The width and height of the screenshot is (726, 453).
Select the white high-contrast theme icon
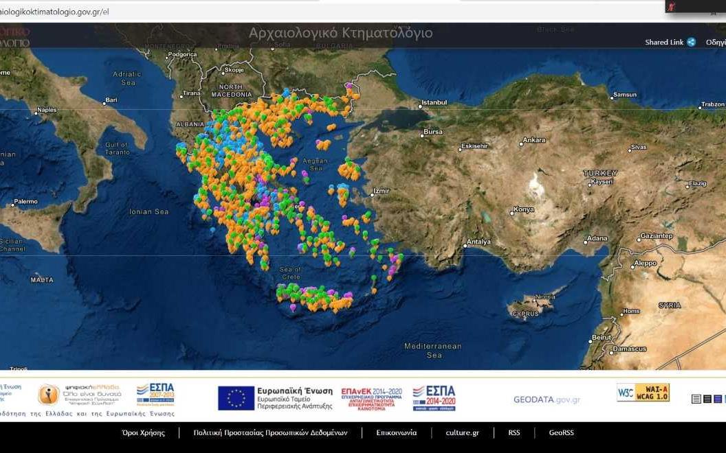696,399
